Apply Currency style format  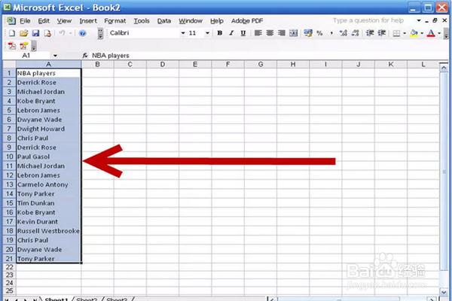point(308,33)
